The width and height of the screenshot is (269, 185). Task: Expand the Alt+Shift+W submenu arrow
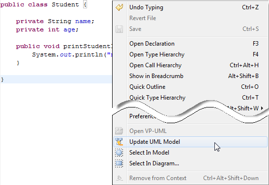(262, 108)
